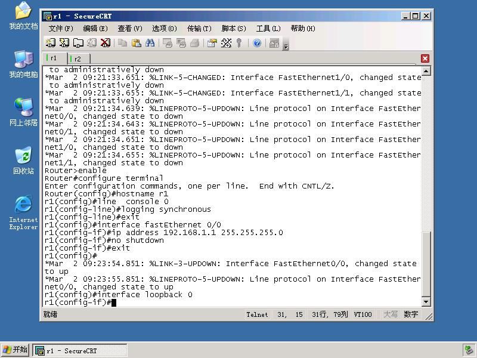477x358 pixels.
Task: Click the last grayed toolbar icon
Action: click(x=274, y=43)
